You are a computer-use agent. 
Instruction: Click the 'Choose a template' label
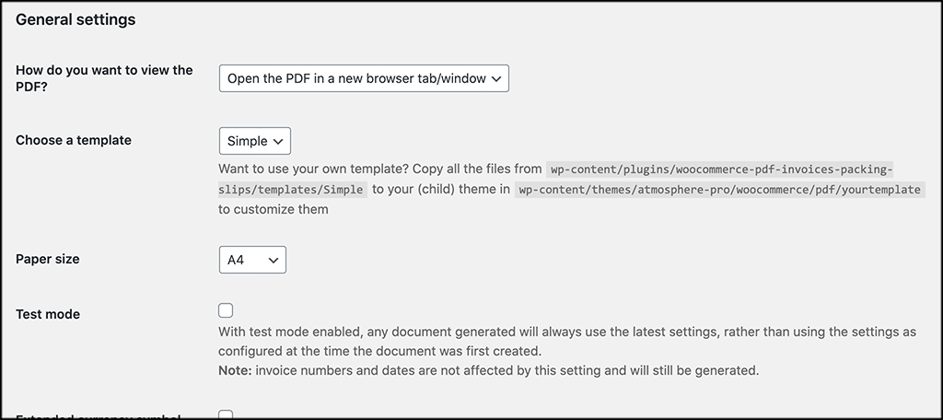click(74, 141)
